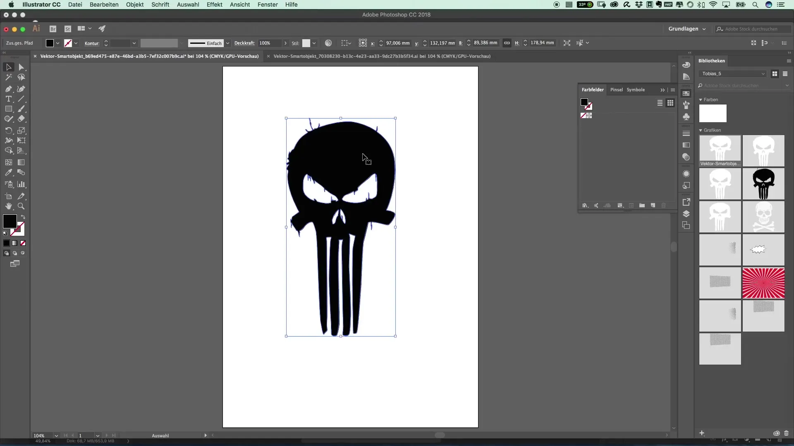Viewport: 794px width, 446px height.
Task: Switch to the Symbole tab
Action: (x=636, y=90)
